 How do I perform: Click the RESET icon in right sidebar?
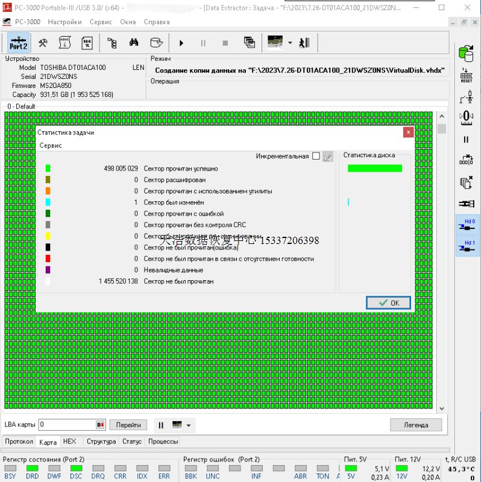[x=466, y=75]
